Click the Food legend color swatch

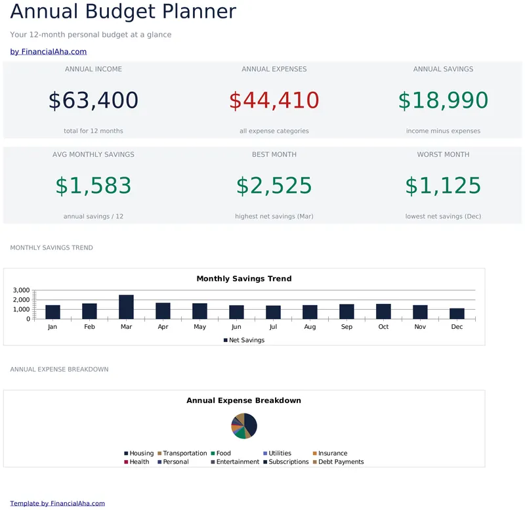[213, 454]
